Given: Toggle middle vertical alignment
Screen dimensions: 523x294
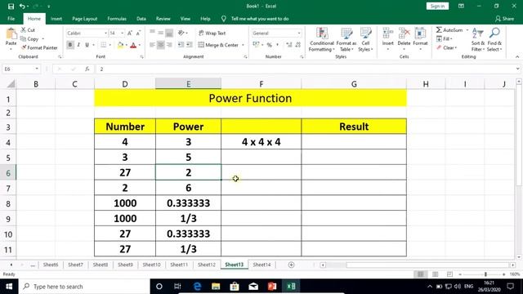Looking at the screenshot, I should (161, 33).
